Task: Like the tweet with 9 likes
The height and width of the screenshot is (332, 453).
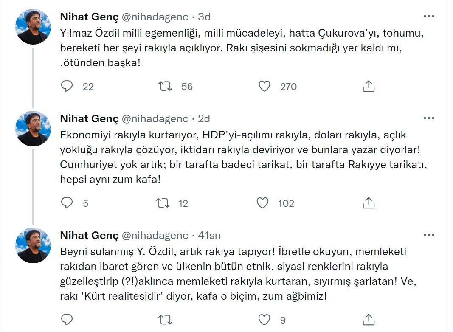Action: tap(264, 319)
